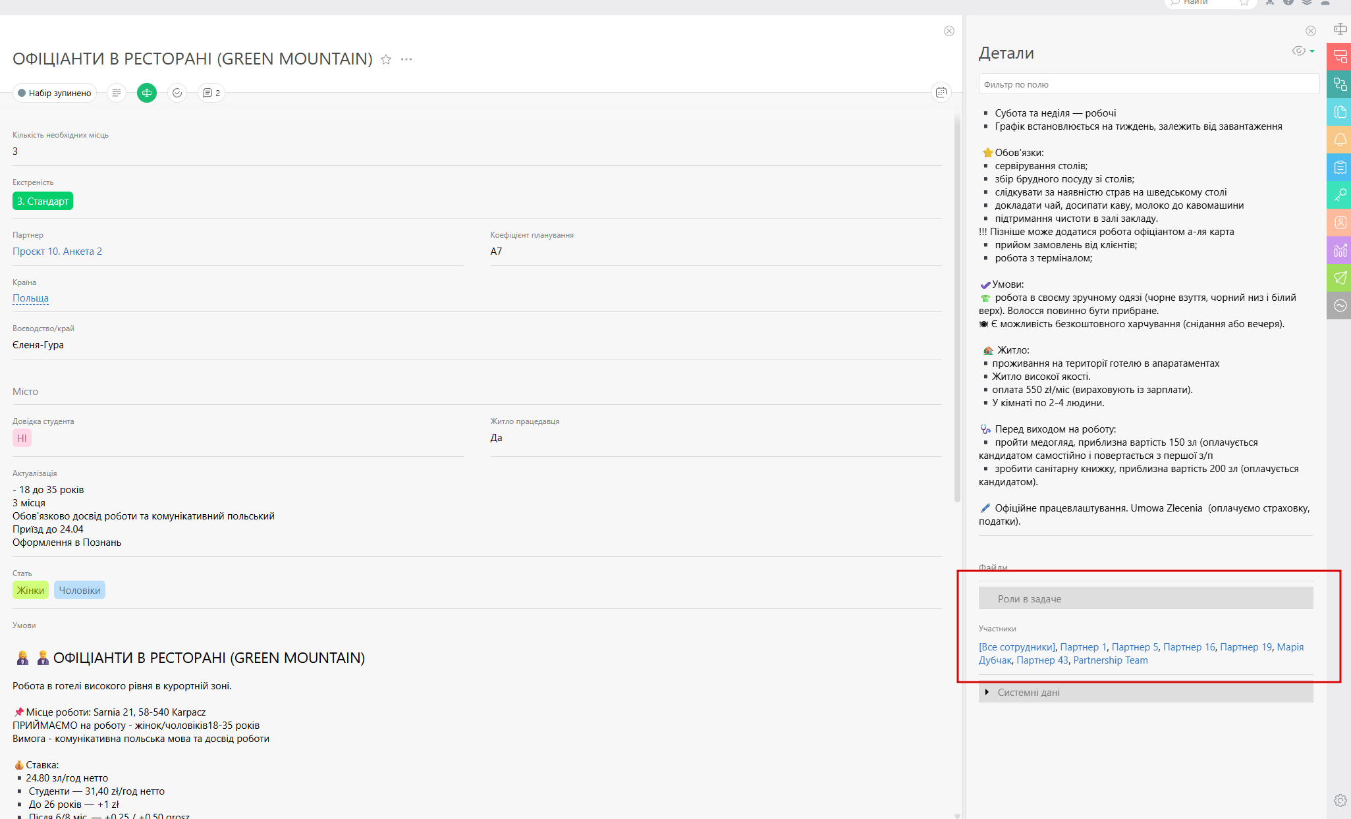The width and height of the screenshot is (1351, 819).
Task: Click the purple chart analytics icon
Action: pyautogui.click(x=1339, y=250)
